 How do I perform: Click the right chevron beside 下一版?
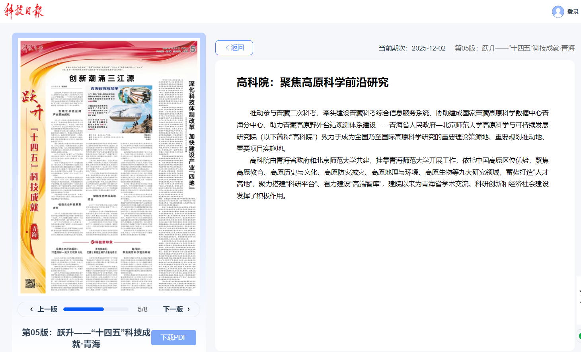[x=189, y=309]
